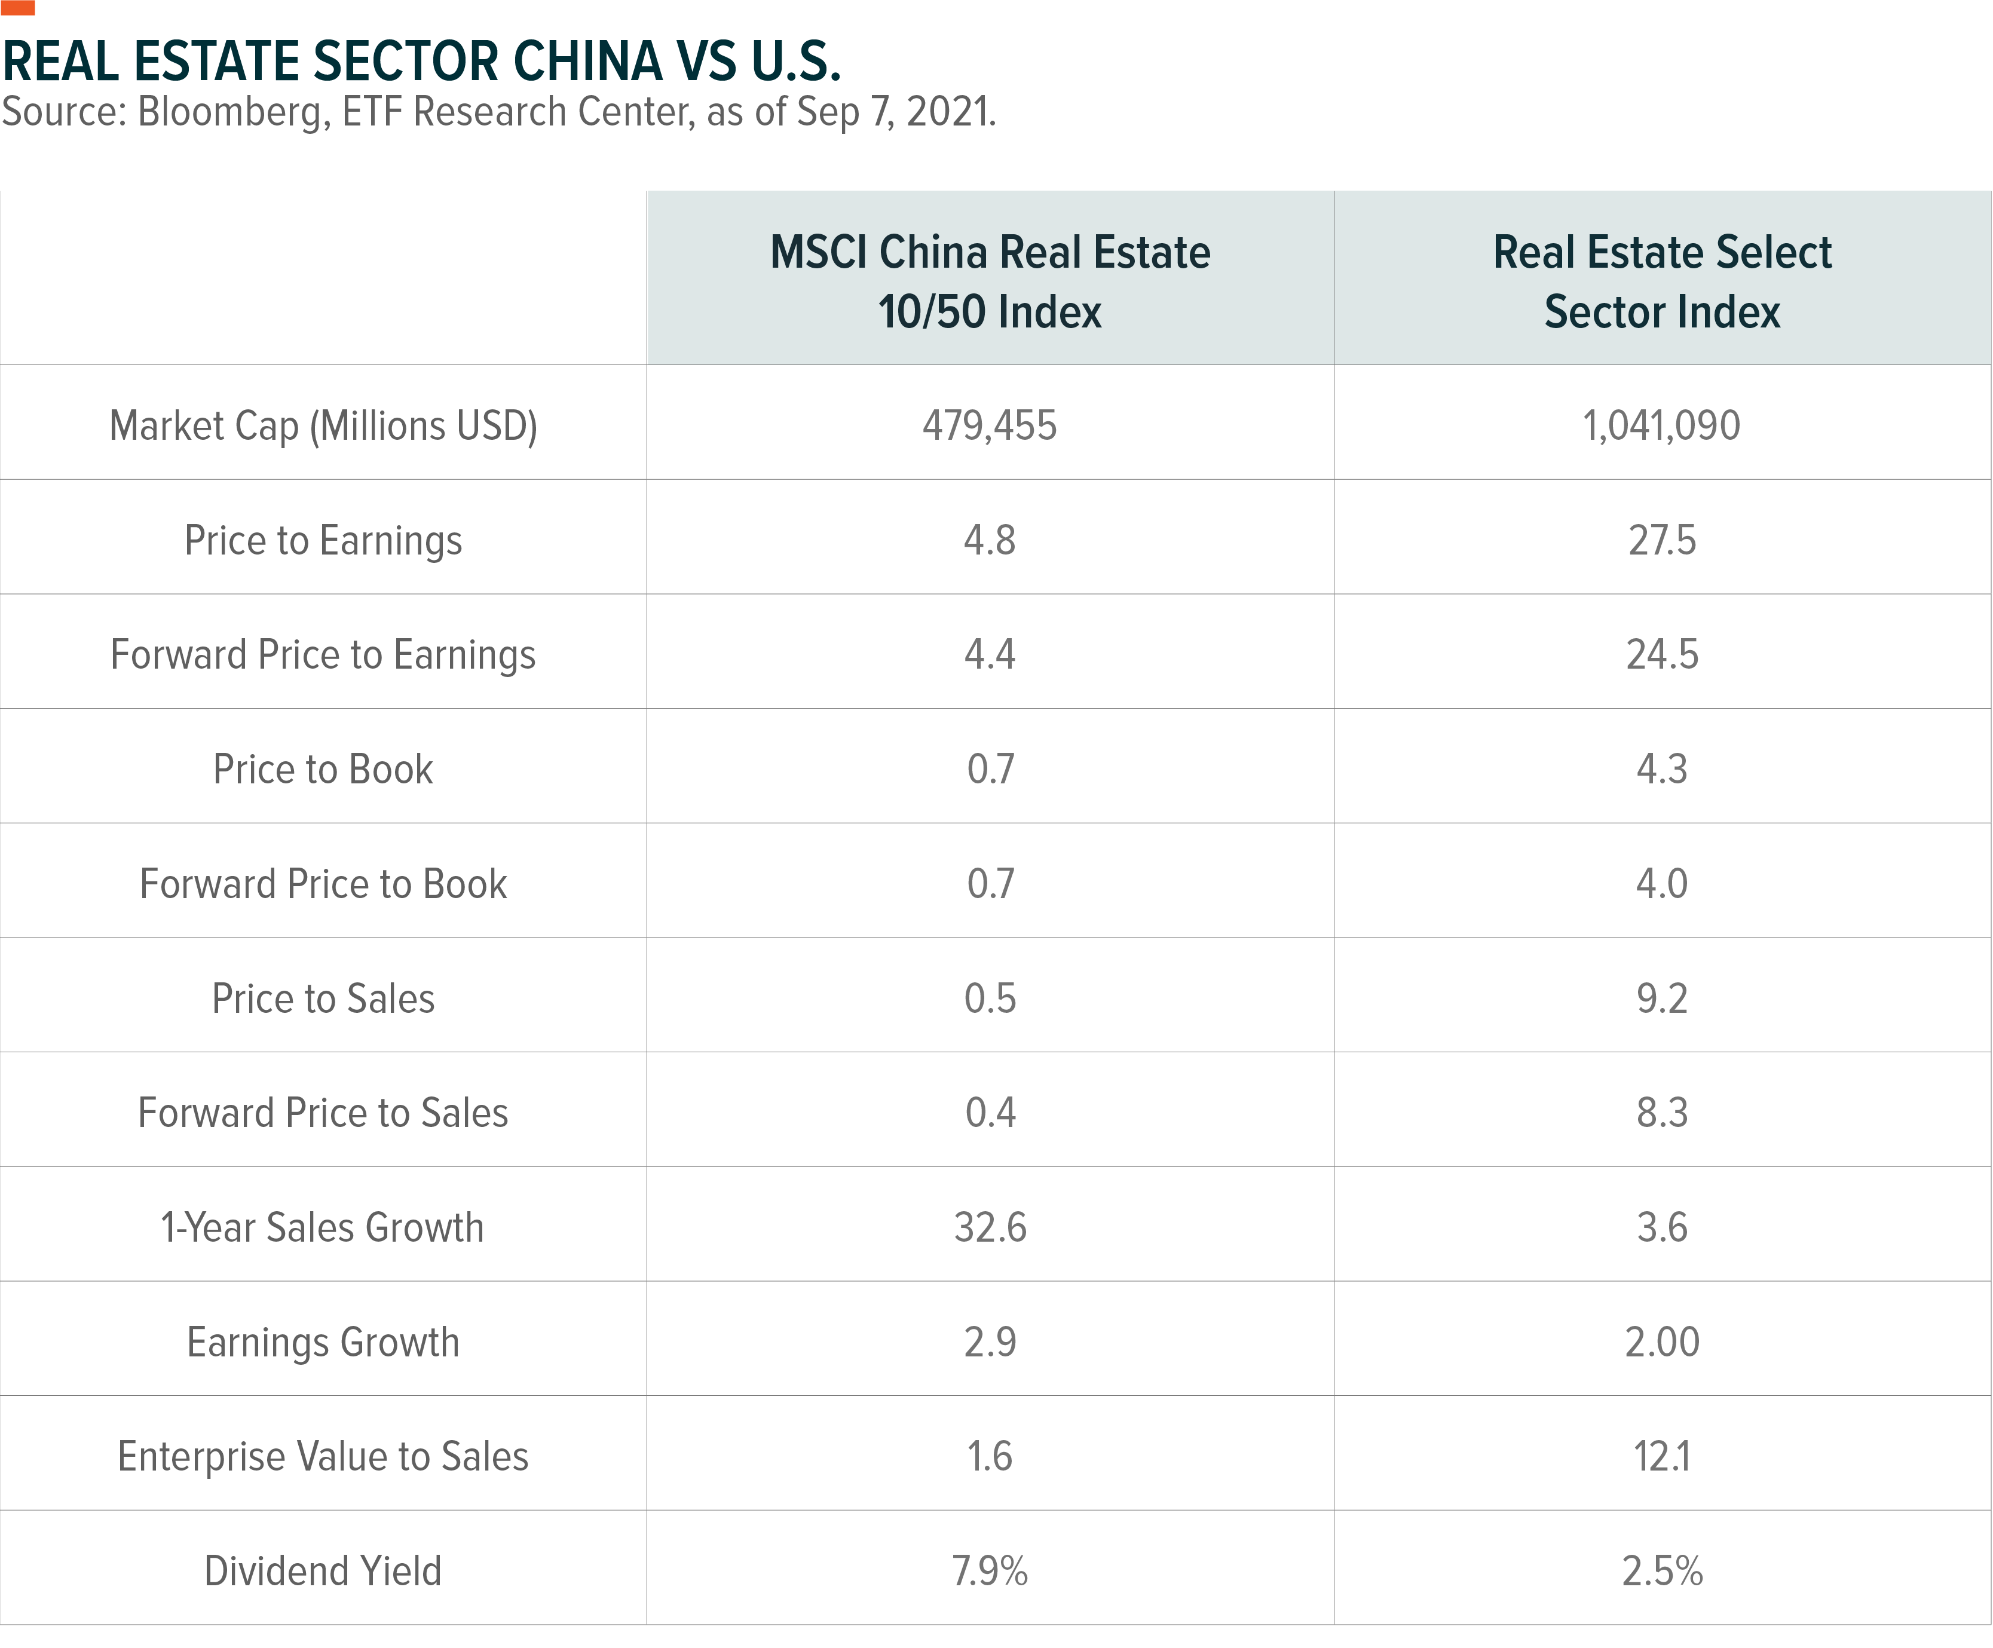Viewport: 1993px width, 1648px height.
Task: Click the 1,041,090 market cap value
Action: [1662, 425]
